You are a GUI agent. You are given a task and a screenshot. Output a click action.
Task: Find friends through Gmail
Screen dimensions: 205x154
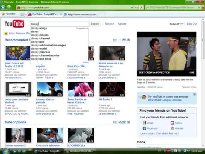click(148, 123)
